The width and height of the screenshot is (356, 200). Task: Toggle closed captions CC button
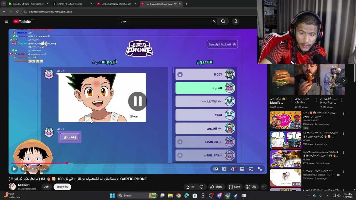224,169
